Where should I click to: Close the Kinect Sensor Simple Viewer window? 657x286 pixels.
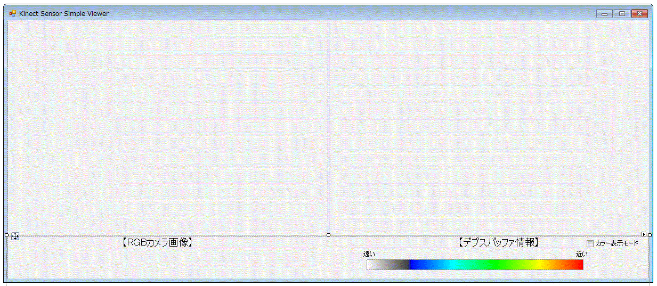tap(639, 14)
